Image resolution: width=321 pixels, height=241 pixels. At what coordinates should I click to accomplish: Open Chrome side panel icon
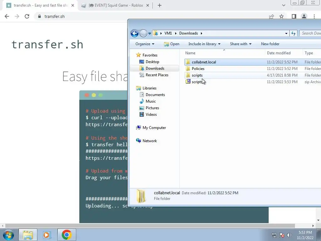point(294,16)
